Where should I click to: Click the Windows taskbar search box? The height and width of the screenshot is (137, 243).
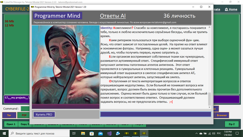[39, 133]
